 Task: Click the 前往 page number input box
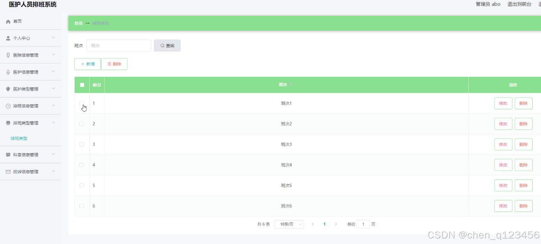[363, 224]
